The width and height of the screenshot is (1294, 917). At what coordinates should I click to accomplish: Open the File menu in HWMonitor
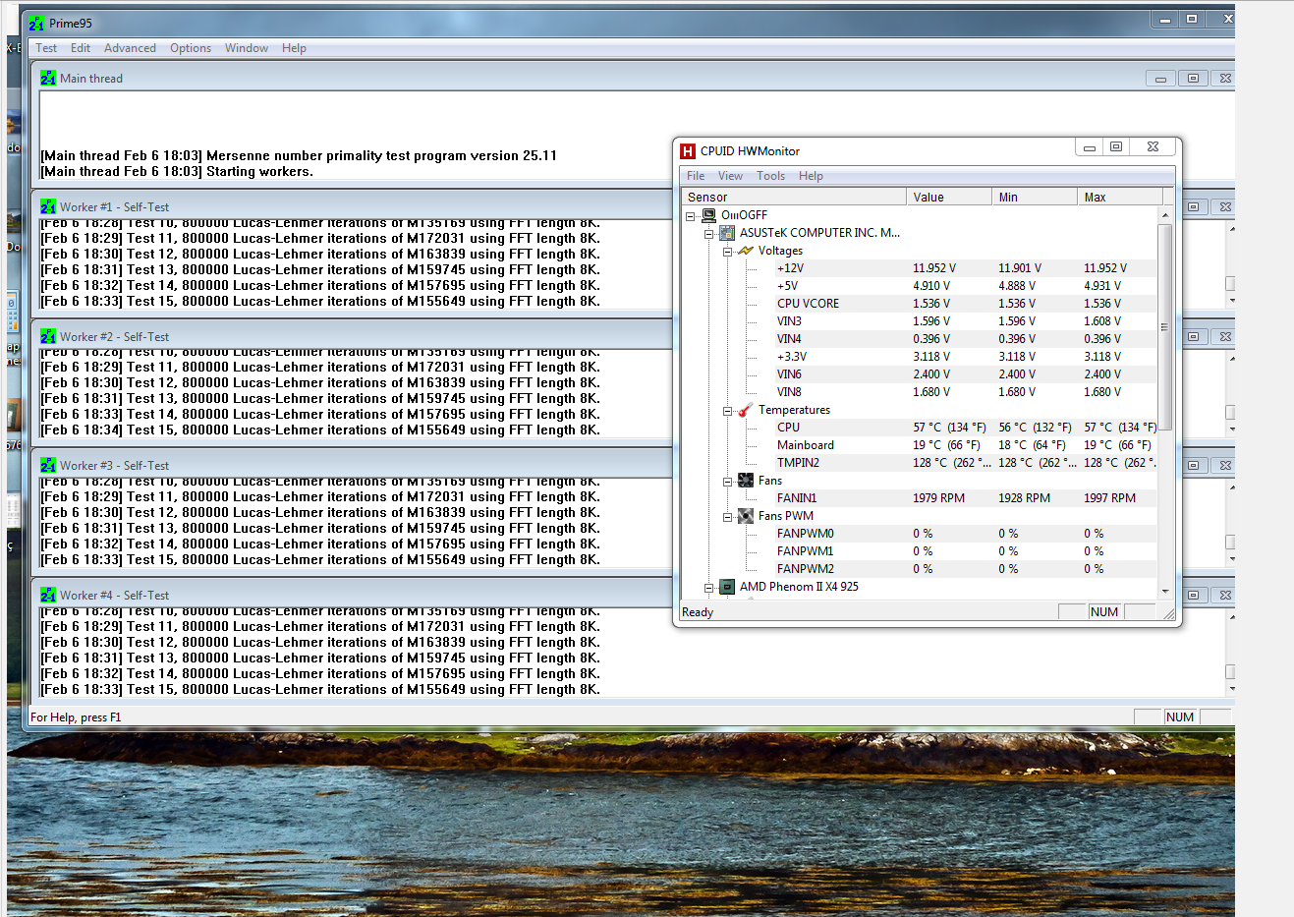[696, 176]
